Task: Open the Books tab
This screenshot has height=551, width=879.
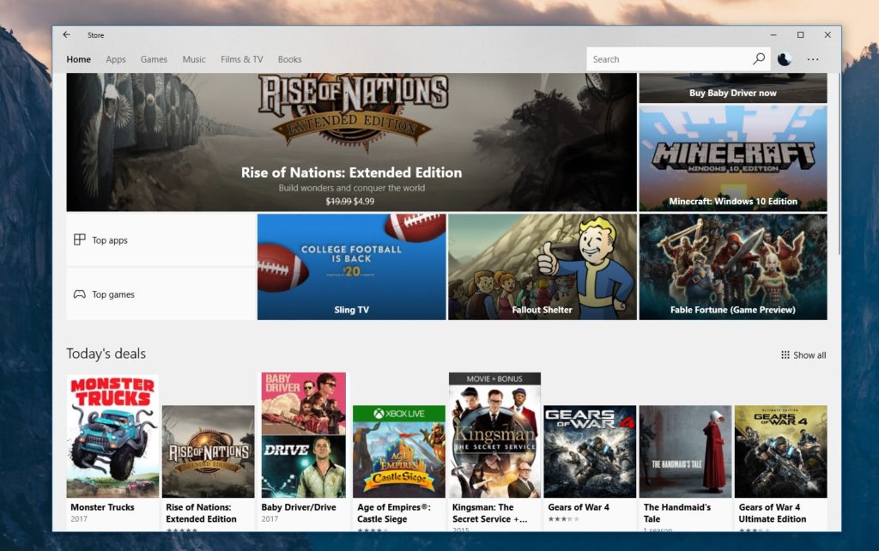Action: pos(289,59)
